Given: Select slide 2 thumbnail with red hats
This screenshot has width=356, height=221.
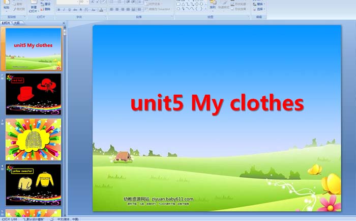Looking at the screenshot, I should pyautogui.click(x=34, y=94).
